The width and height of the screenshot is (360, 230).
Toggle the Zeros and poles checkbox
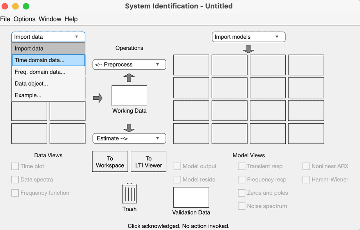242,193
